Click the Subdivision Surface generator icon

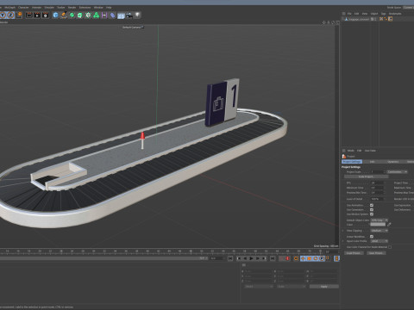click(x=72, y=15)
